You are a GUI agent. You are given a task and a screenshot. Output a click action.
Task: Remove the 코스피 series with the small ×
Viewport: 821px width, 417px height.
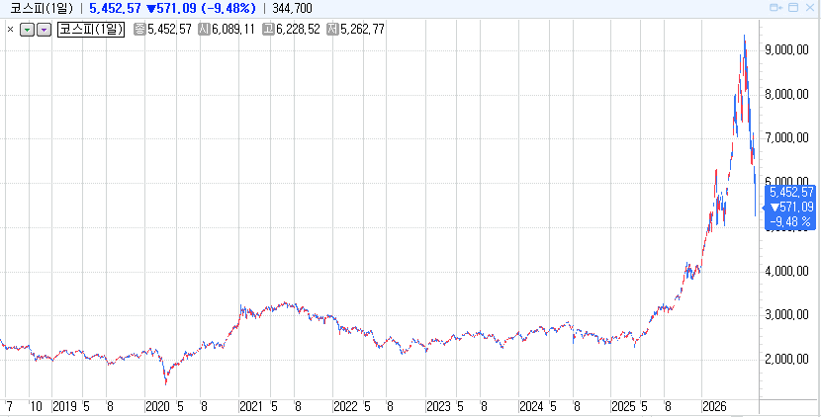(x=10, y=30)
